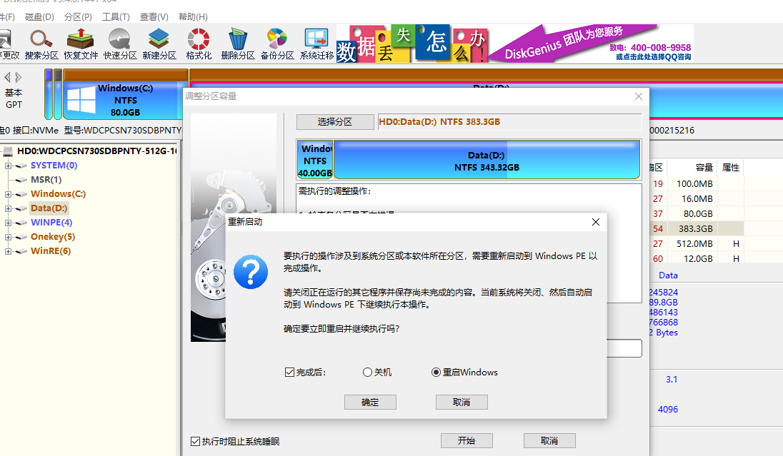Click the 删除分区 (Delete Partition) icon

pyautogui.click(x=237, y=44)
